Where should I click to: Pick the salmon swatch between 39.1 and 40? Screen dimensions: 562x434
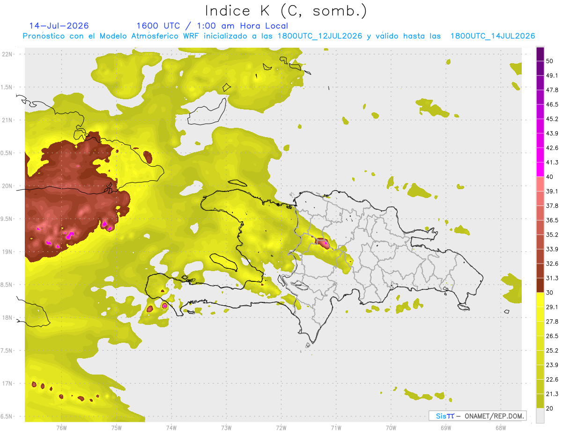540,184
